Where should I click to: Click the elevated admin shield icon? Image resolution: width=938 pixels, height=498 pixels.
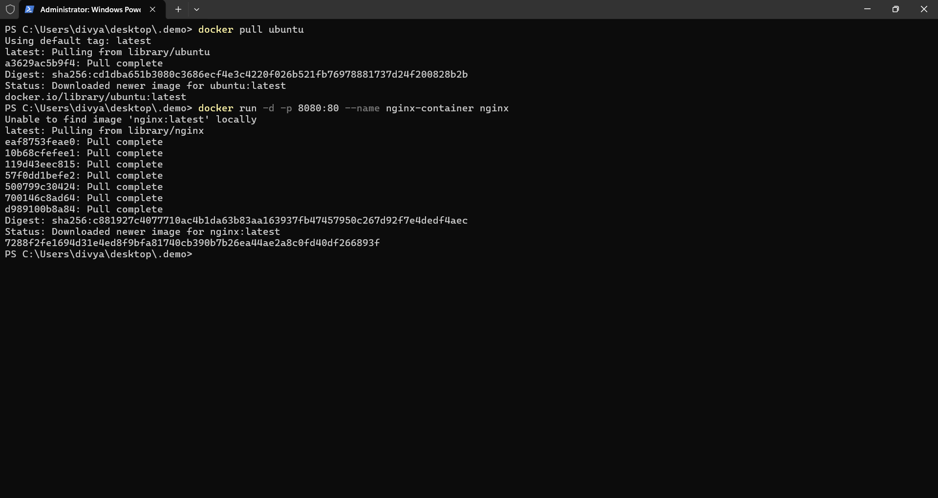(10, 9)
